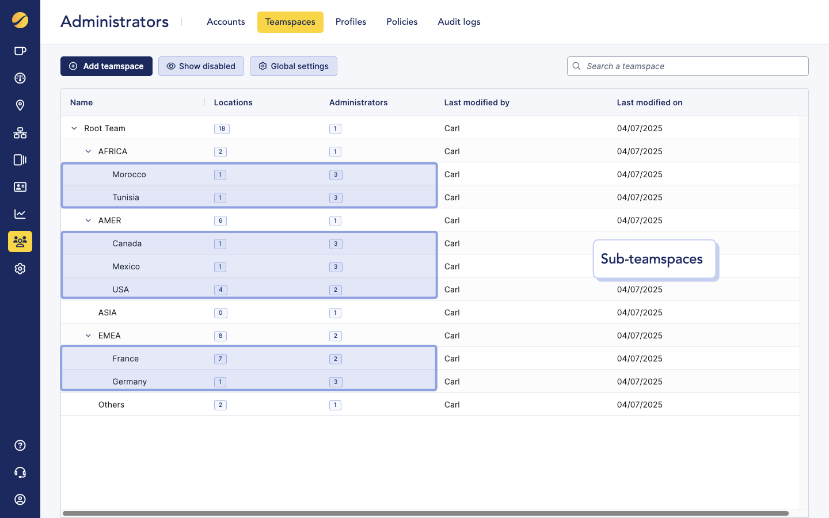Select the Locations map-pin icon in sidebar

click(20, 105)
